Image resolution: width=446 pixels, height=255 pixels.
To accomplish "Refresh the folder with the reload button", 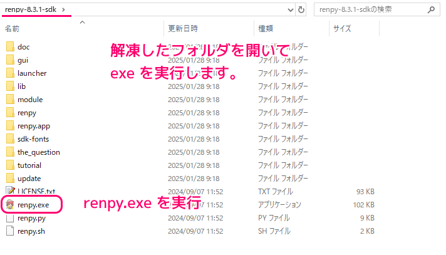I will (x=301, y=9).
